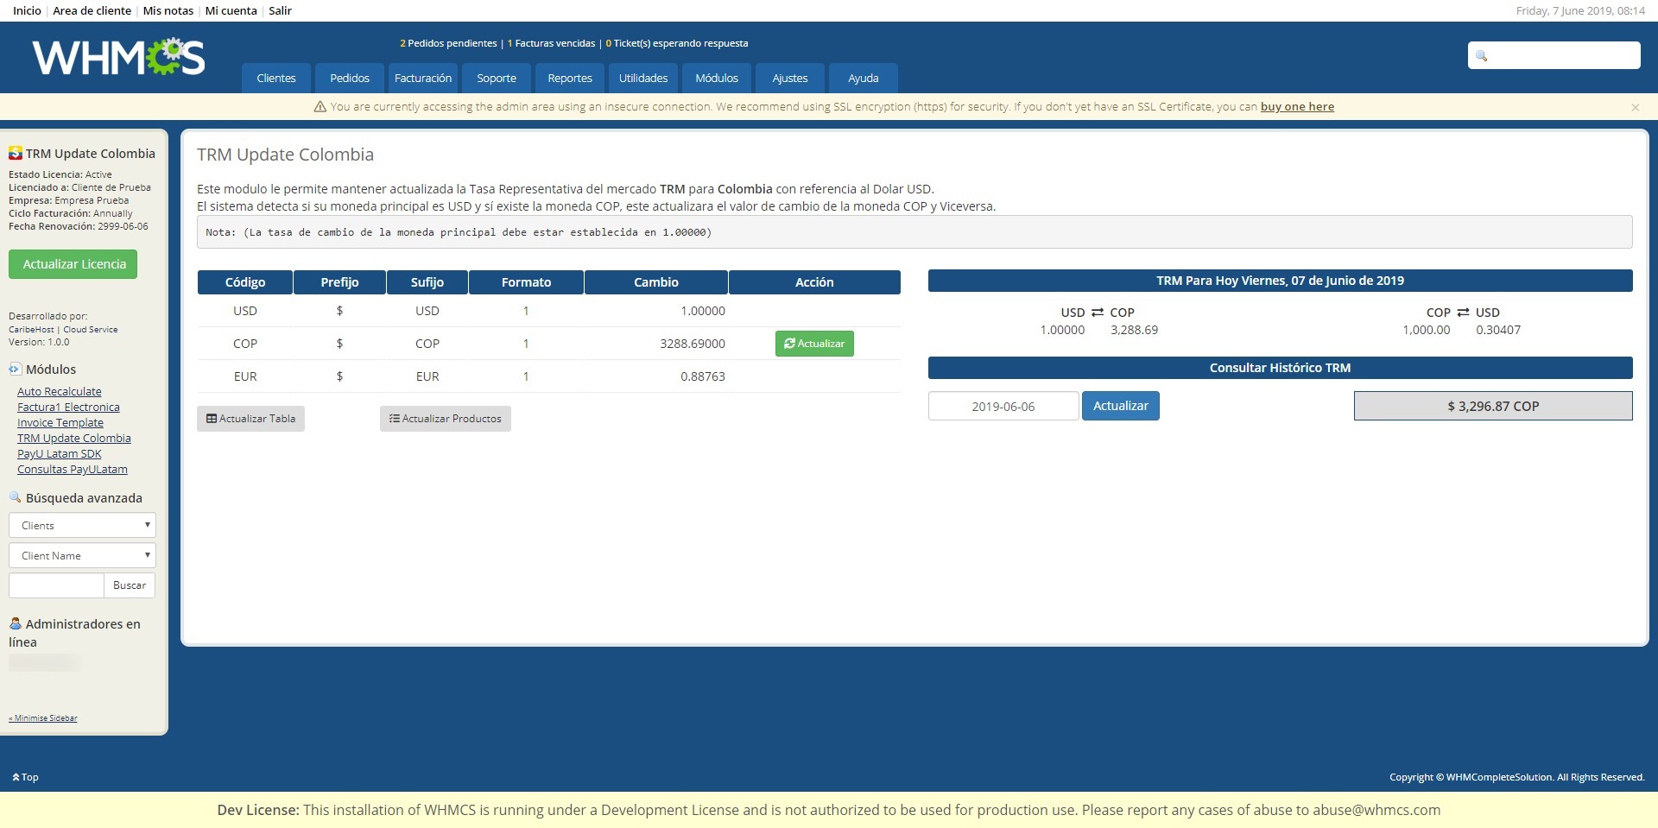1658x828 pixels.
Task: Click Actualizar Licencia button
Action: pos(73,264)
